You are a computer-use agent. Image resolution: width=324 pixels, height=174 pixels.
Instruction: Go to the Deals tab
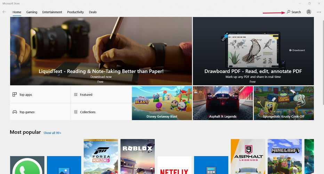(92, 12)
